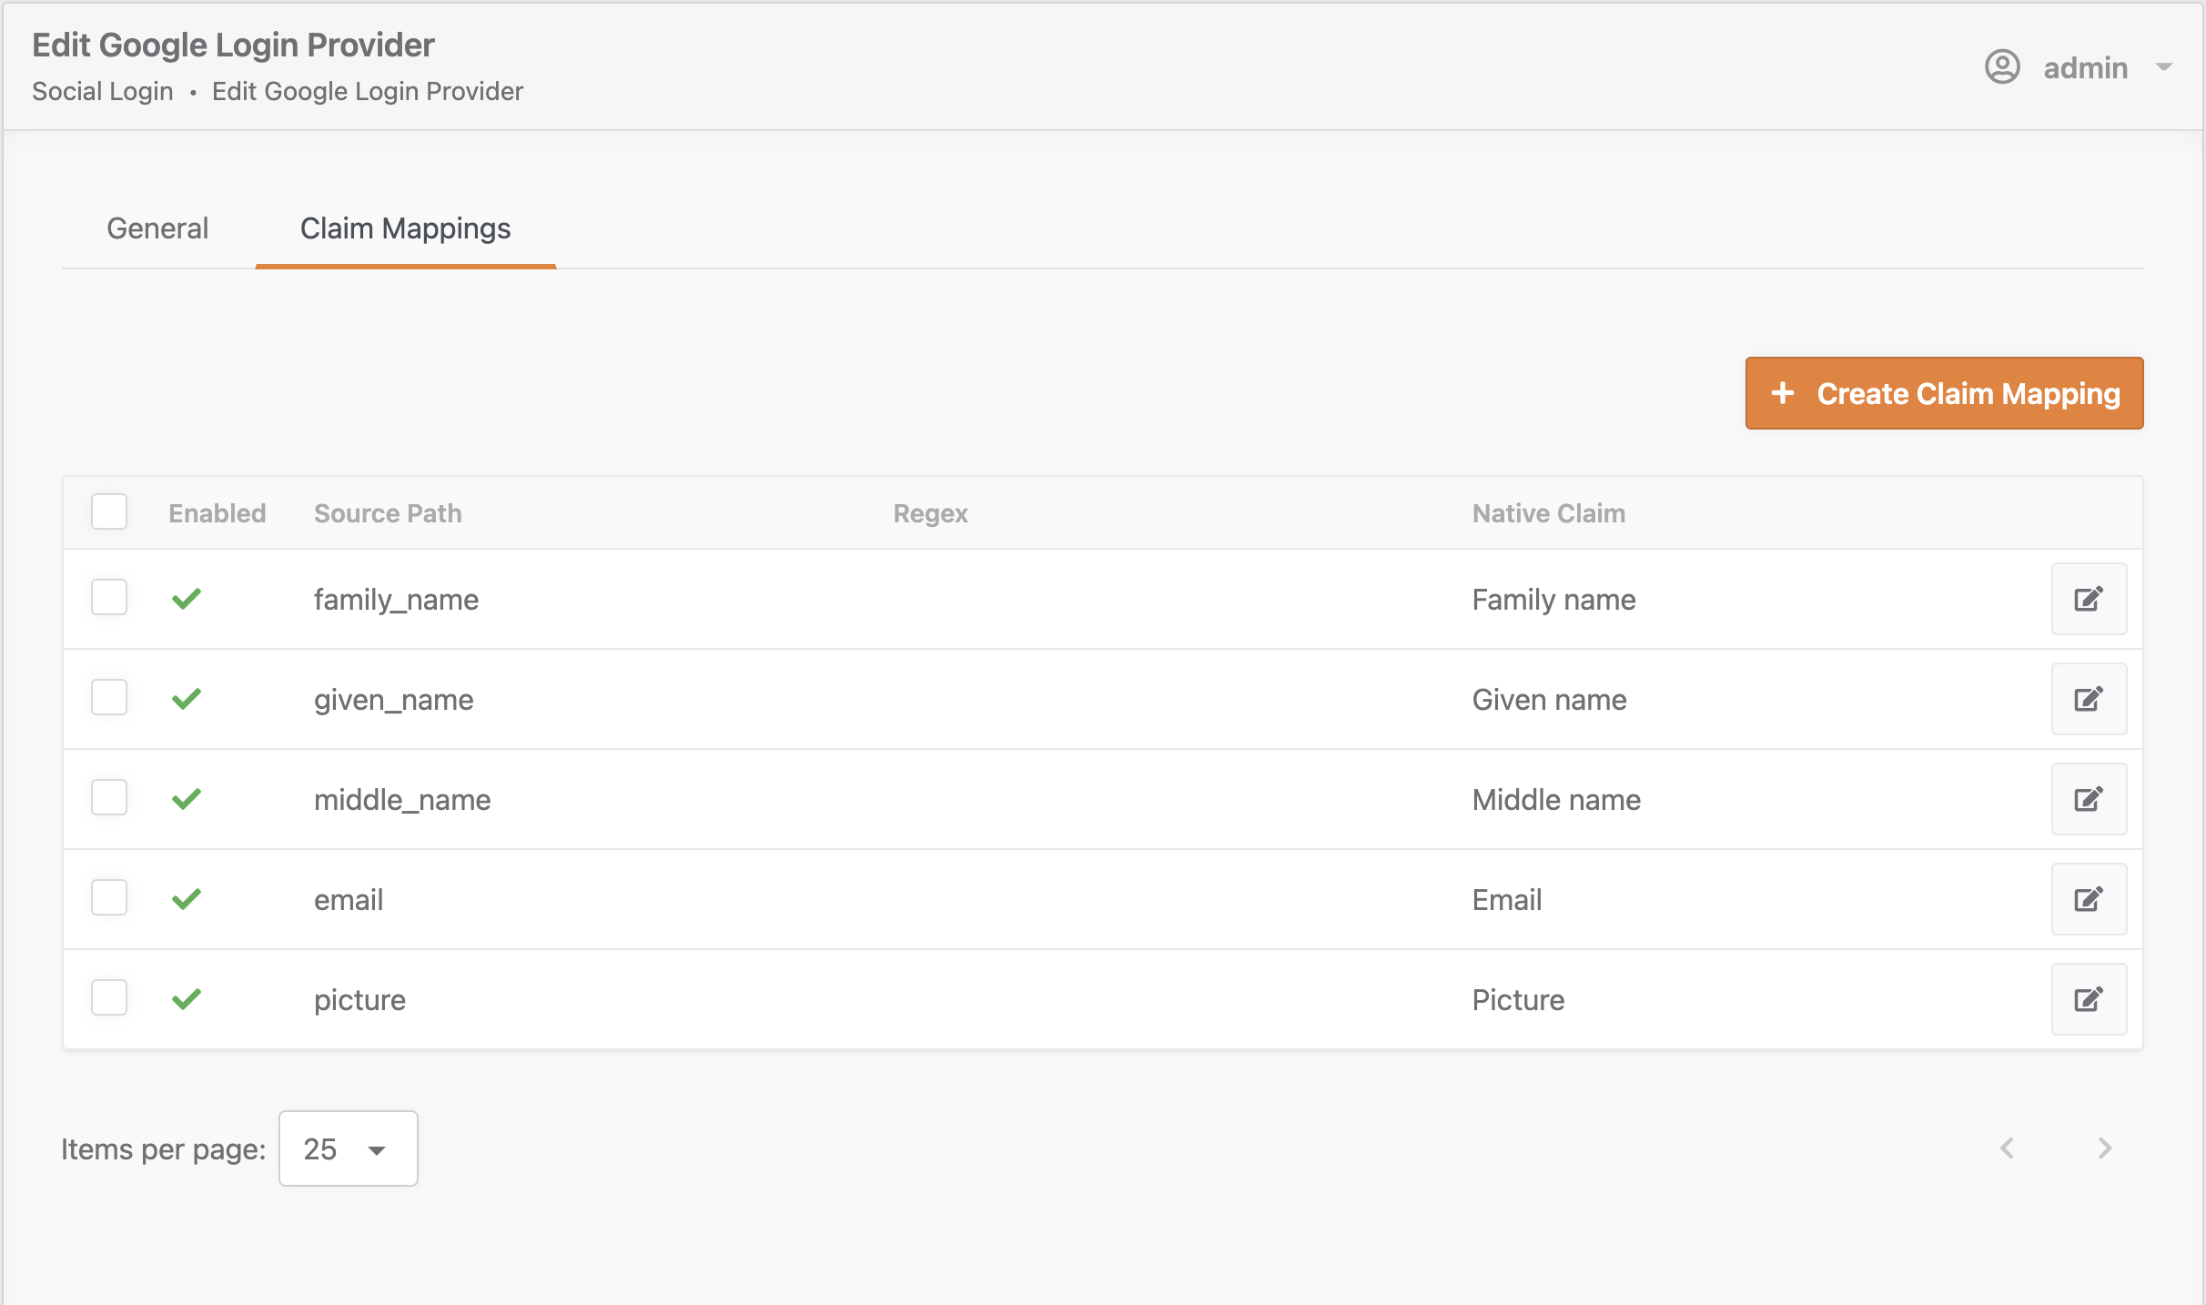The height and width of the screenshot is (1305, 2206).
Task: Click the Regex column header
Action: 930,513
